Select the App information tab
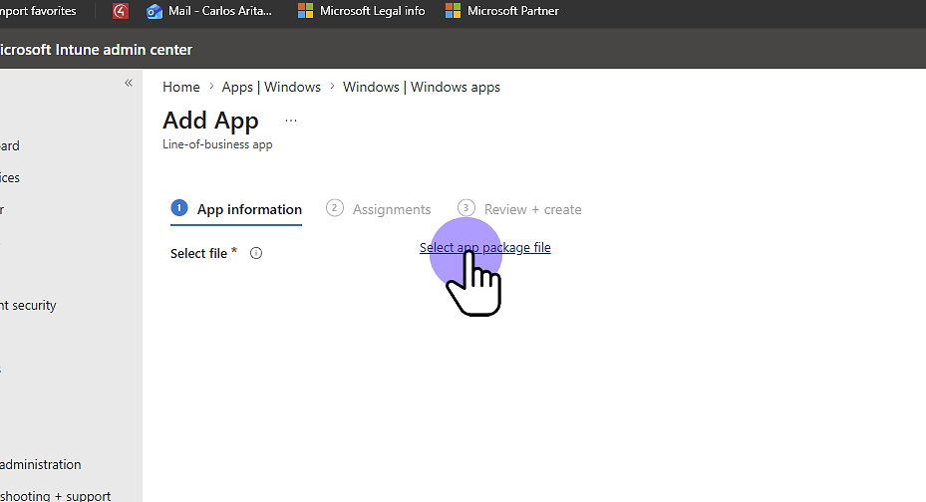Viewport: 926px width, 502px height. click(x=236, y=209)
